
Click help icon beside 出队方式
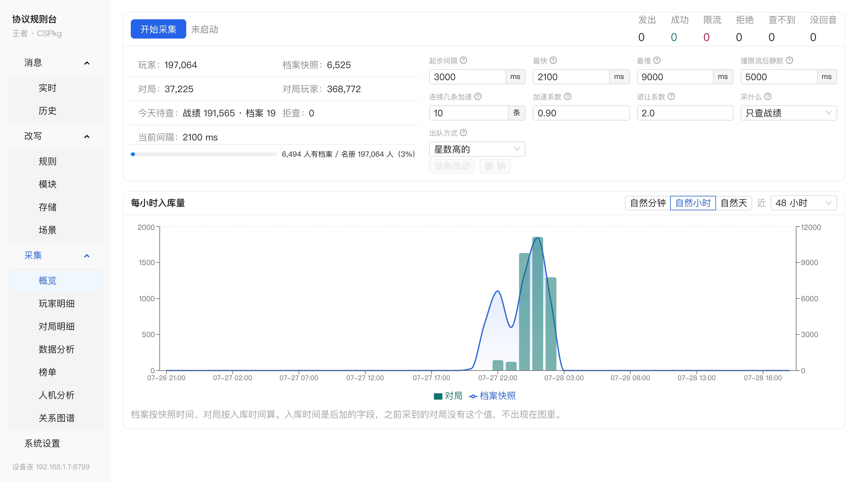[x=463, y=133]
